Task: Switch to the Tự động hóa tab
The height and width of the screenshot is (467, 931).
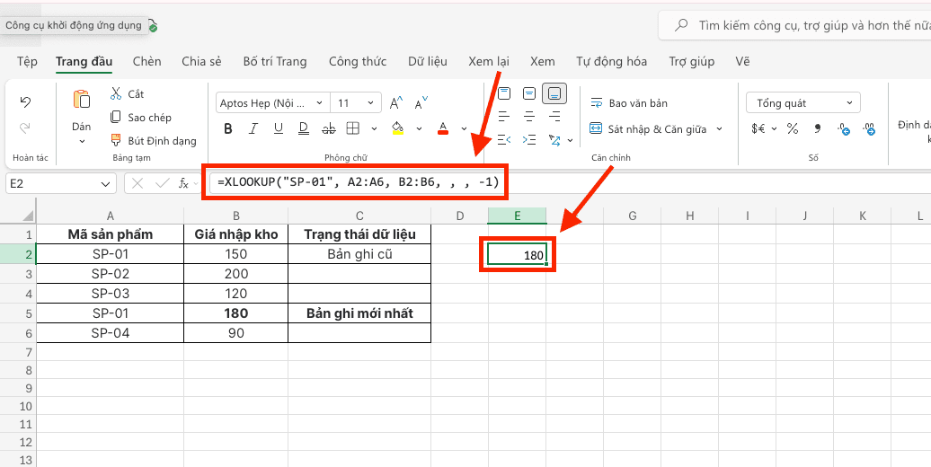Action: 612,62
